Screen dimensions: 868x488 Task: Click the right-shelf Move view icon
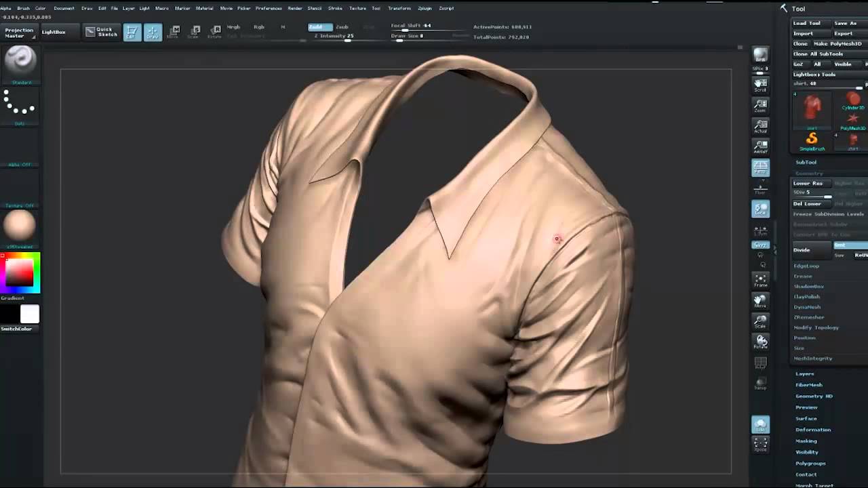tap(760, 301)
